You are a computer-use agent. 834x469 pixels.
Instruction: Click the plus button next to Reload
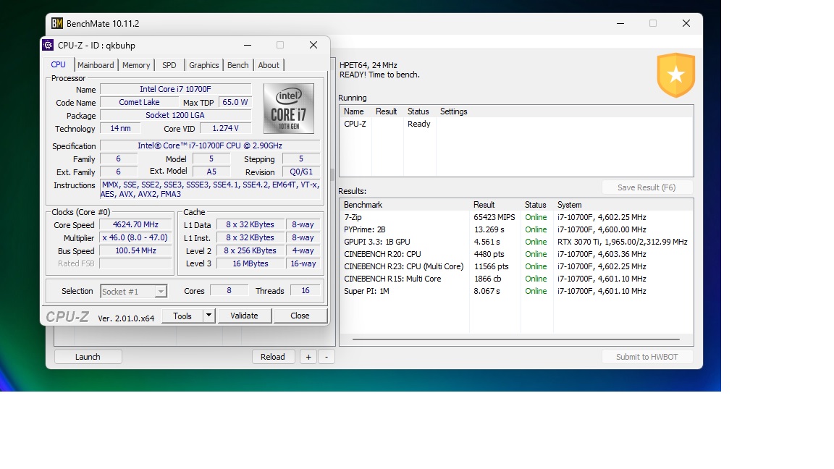point(308,357)
